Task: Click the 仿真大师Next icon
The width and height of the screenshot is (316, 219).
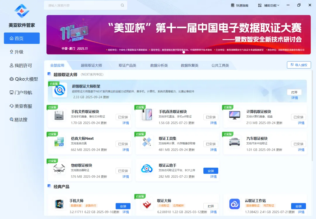Action: [x=59, y=142]
